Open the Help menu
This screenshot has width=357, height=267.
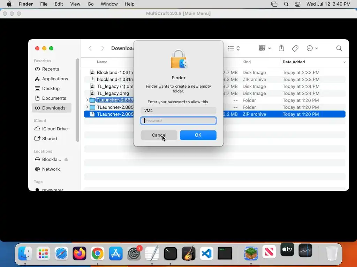point(130,4)
